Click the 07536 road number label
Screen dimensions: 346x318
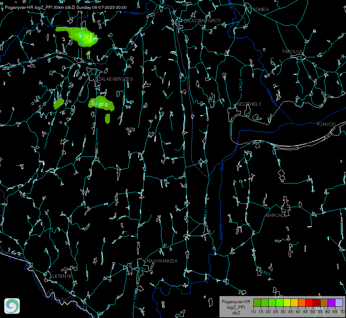(x=96, y=148)
